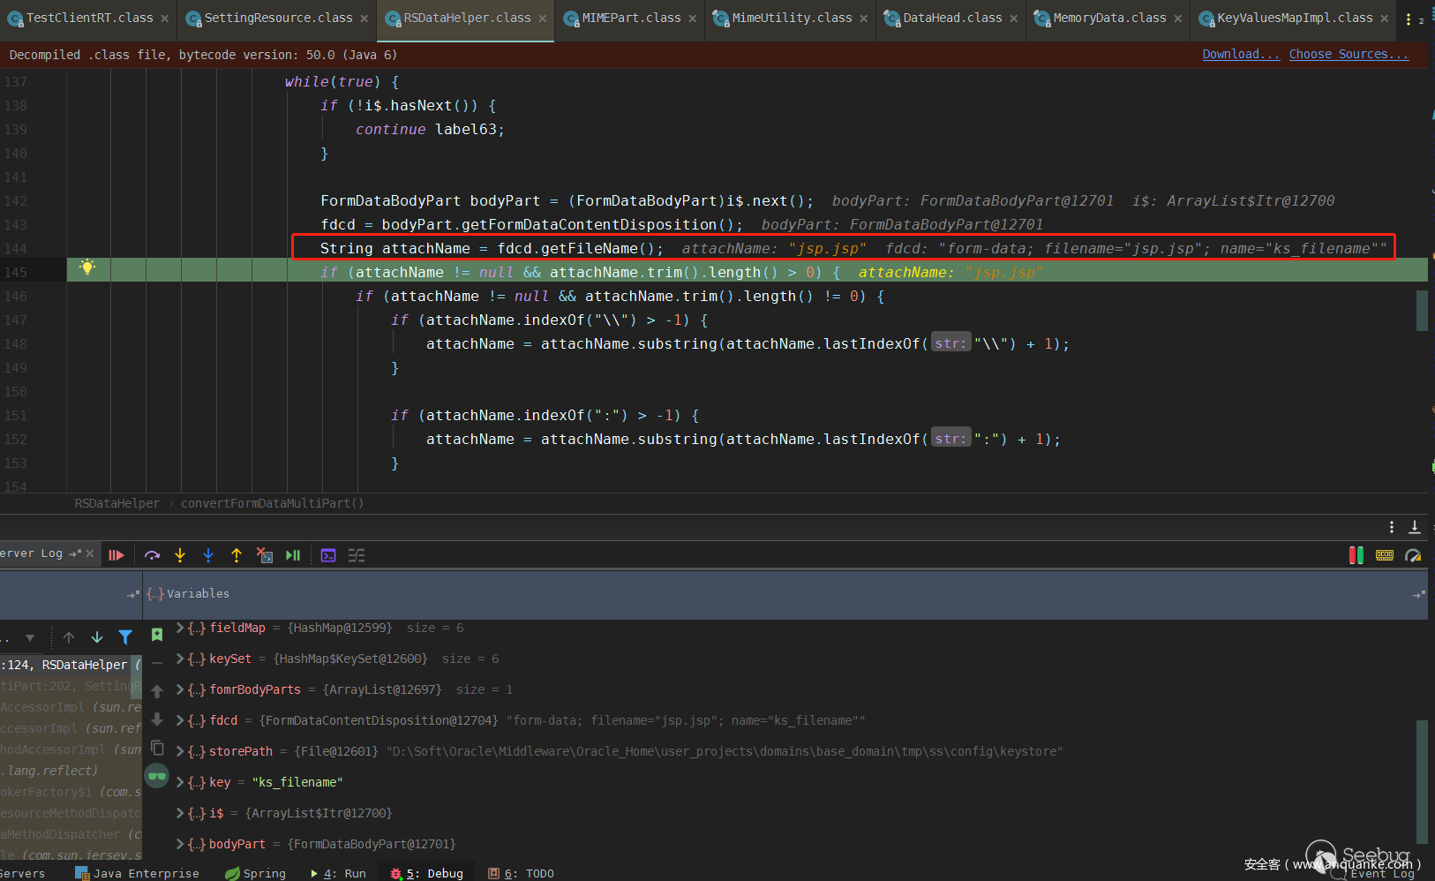This screenshot has height=881, width=1435.
Task: Toggle the green New Watch bookmark icon
Action: (157, 635)
